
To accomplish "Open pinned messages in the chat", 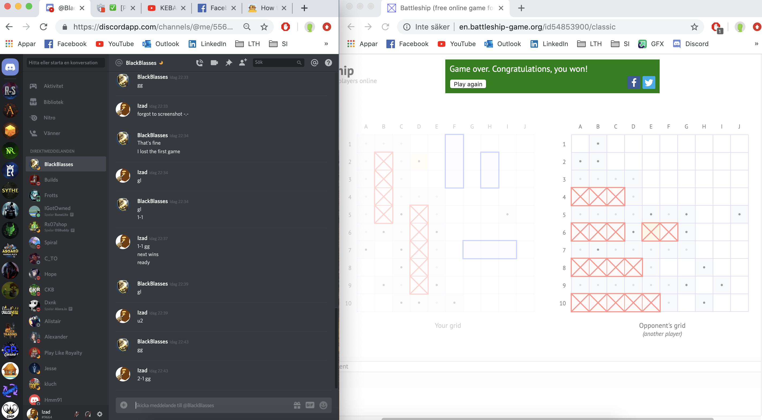I will pyautogui.click(x=229, y=62).
